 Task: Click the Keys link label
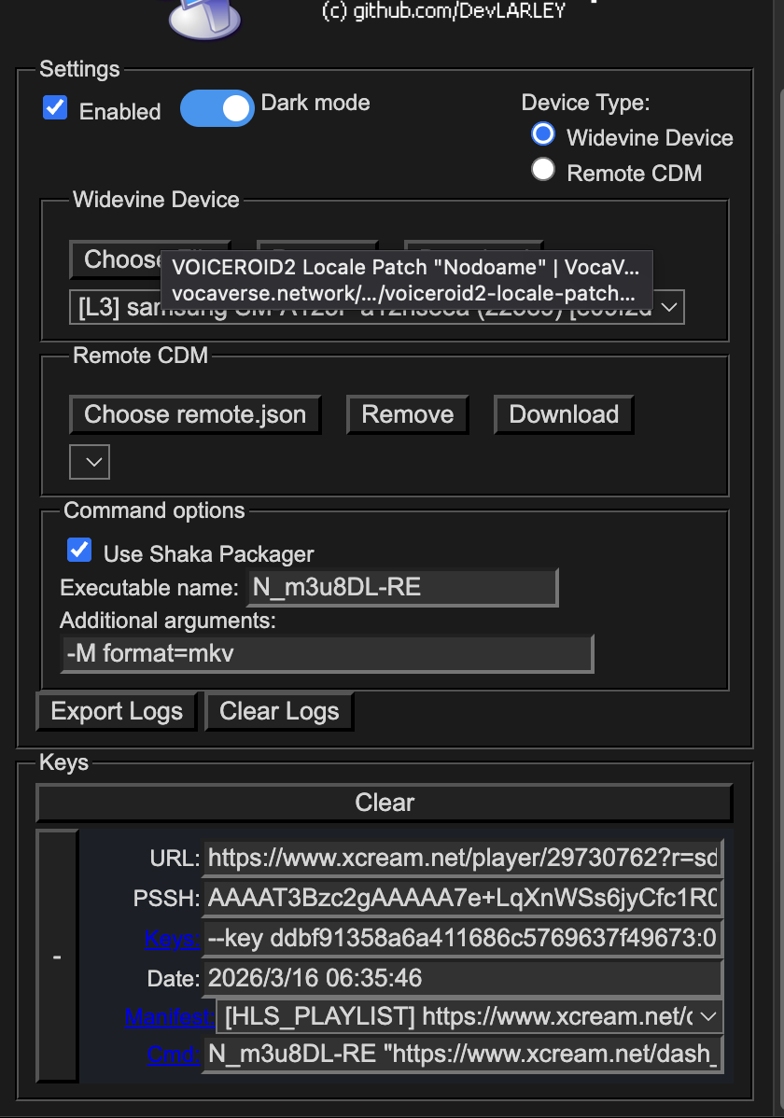172,939
